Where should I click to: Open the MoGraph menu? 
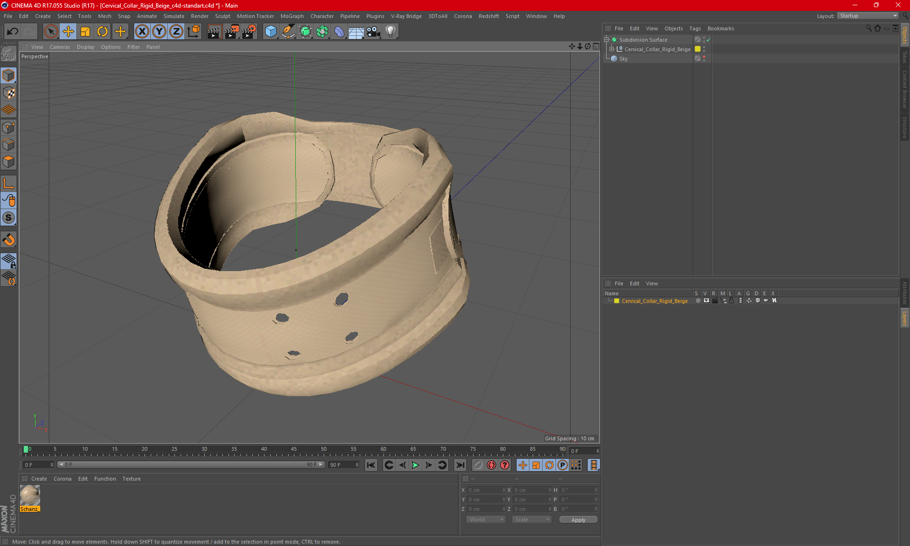coord(292,16)
